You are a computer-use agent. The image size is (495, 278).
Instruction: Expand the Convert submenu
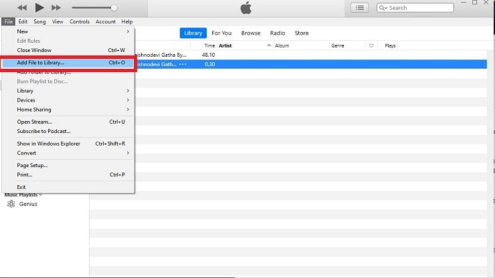[x=68, y=153]
